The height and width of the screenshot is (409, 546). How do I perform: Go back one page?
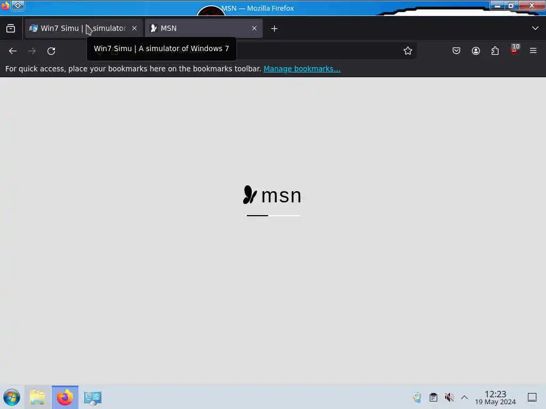13,51
